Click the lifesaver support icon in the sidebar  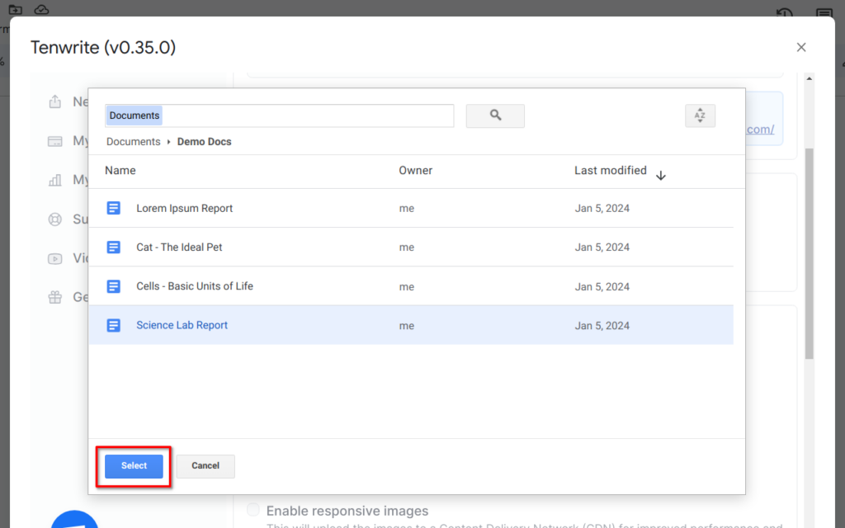pos(54,219)
